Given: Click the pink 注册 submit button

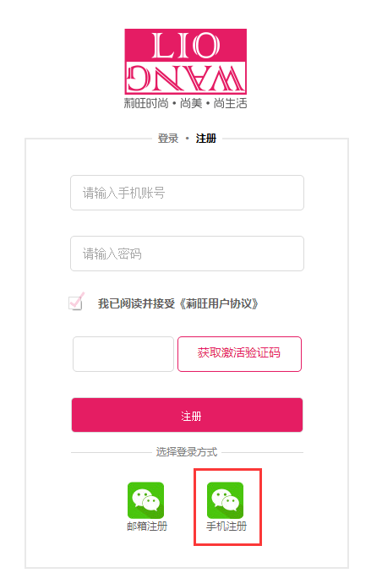Looking at the screenshot, I should [187, 415].
